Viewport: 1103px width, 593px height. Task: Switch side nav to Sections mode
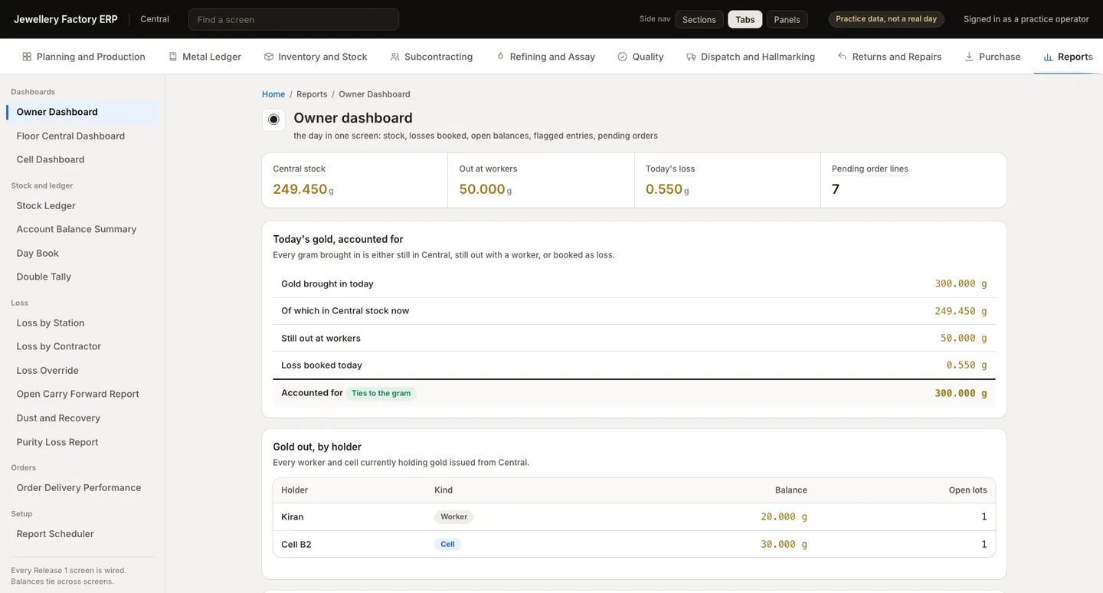point(699,19)
